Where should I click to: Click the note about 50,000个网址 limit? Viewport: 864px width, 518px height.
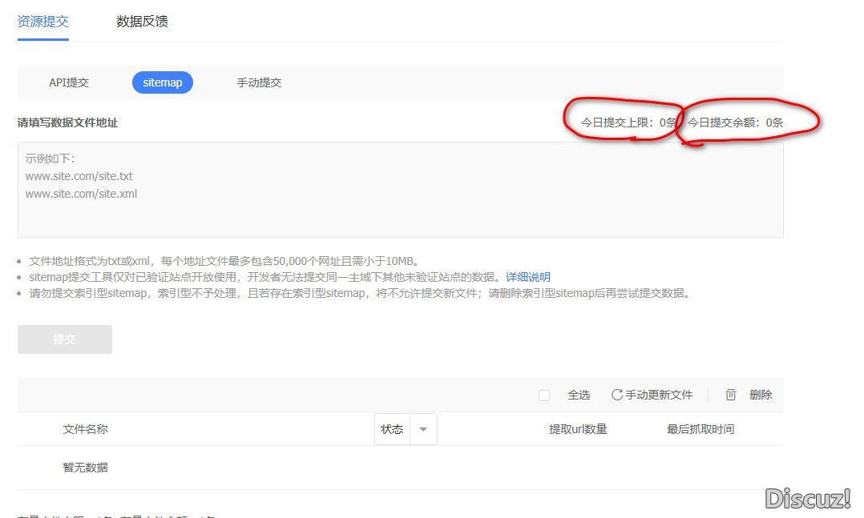point(224,261)
